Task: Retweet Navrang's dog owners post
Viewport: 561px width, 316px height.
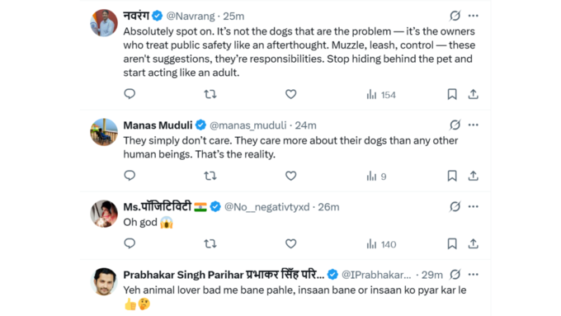Action: click(x=210, y=94)
